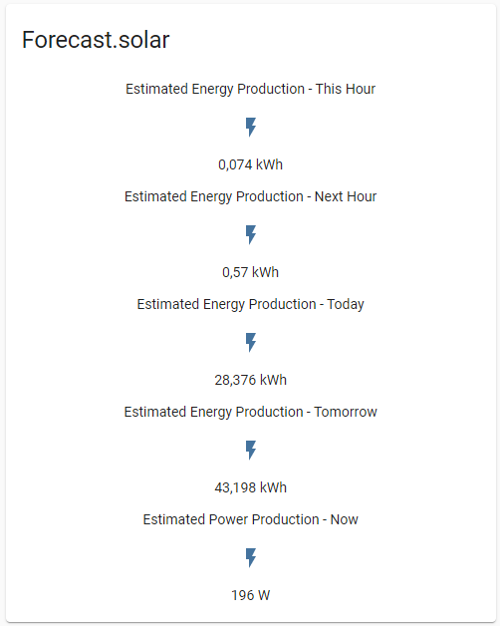Click the word Today in the third label

346,304
